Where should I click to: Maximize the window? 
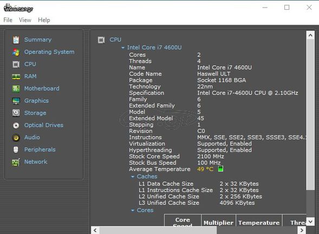[287, 8]
